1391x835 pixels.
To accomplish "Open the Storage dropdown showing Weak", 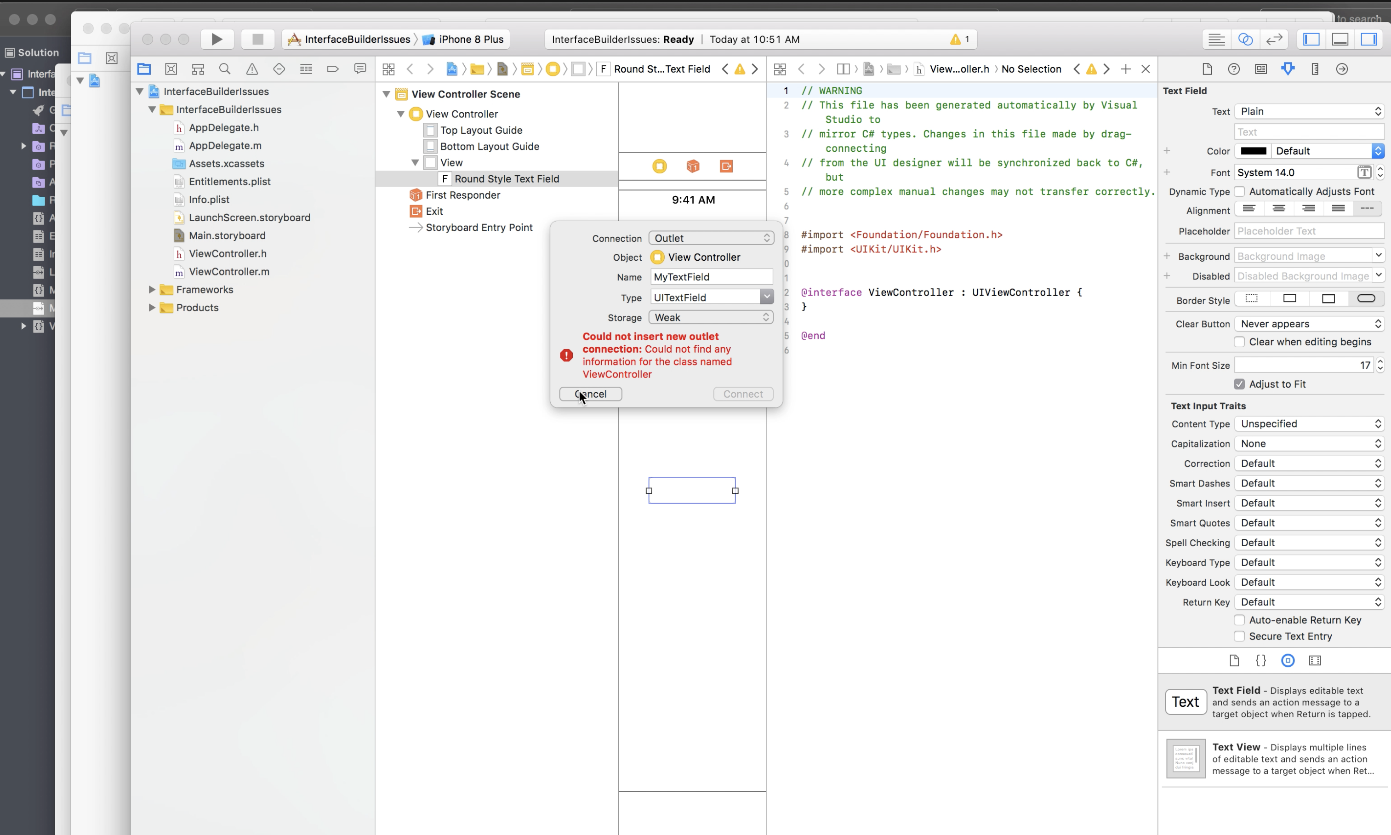I will 710,317.
